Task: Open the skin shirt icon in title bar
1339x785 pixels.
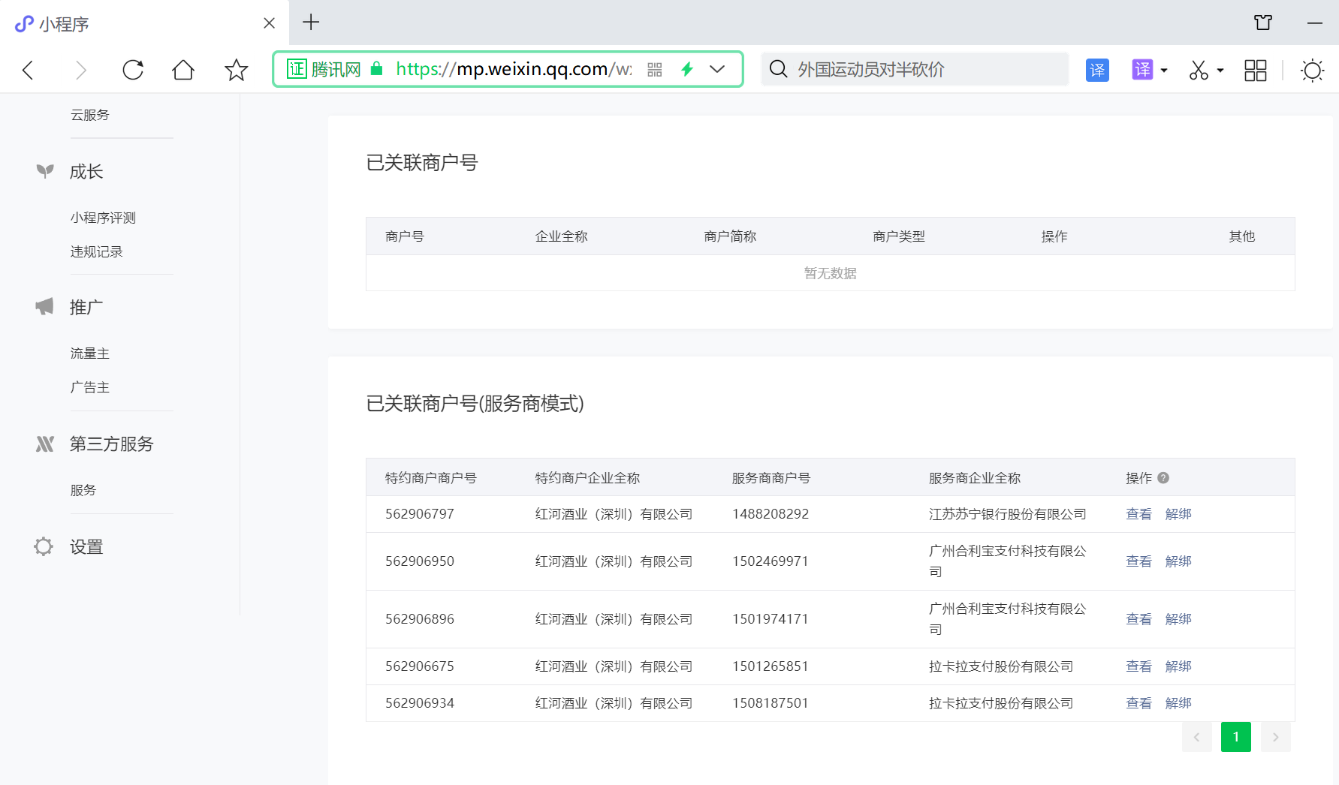Action: (x=1263, y=23)
